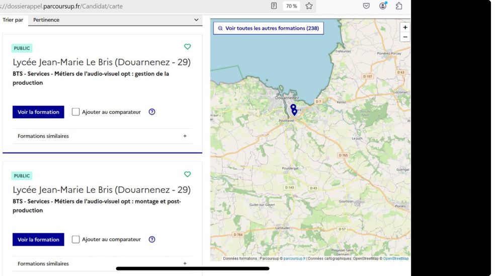The height and width of the screenshot is (276, 503).
Task: Click the Douarnenez label on the map
Action: point(287,98)
